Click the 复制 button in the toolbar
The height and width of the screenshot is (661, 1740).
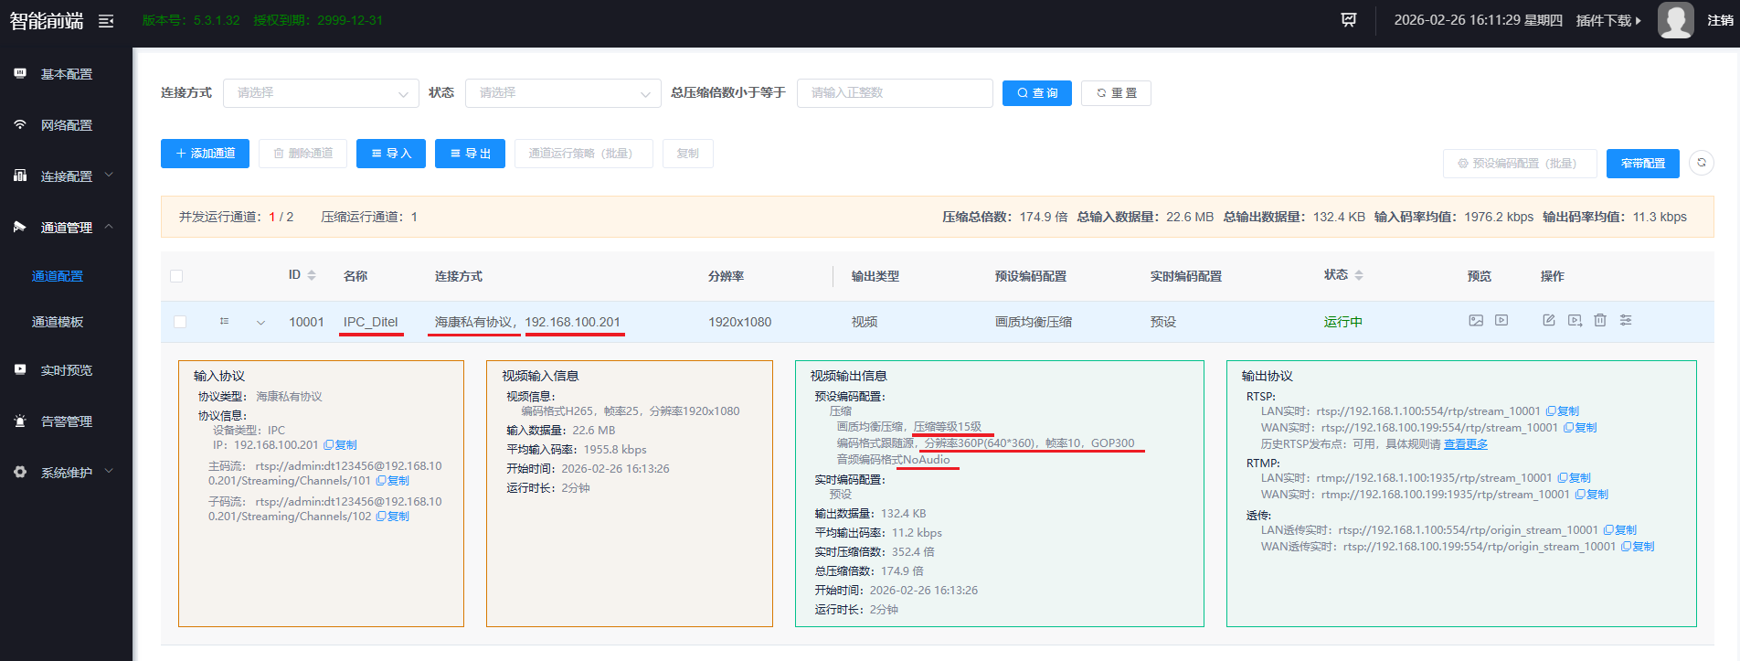[x=688, y=154]
